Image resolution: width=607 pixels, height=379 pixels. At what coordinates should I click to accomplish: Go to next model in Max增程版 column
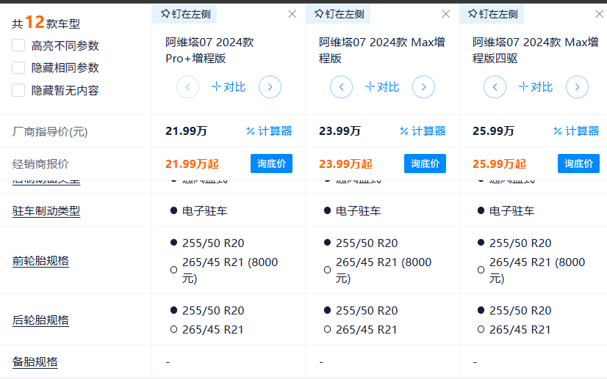coord(423,87)
